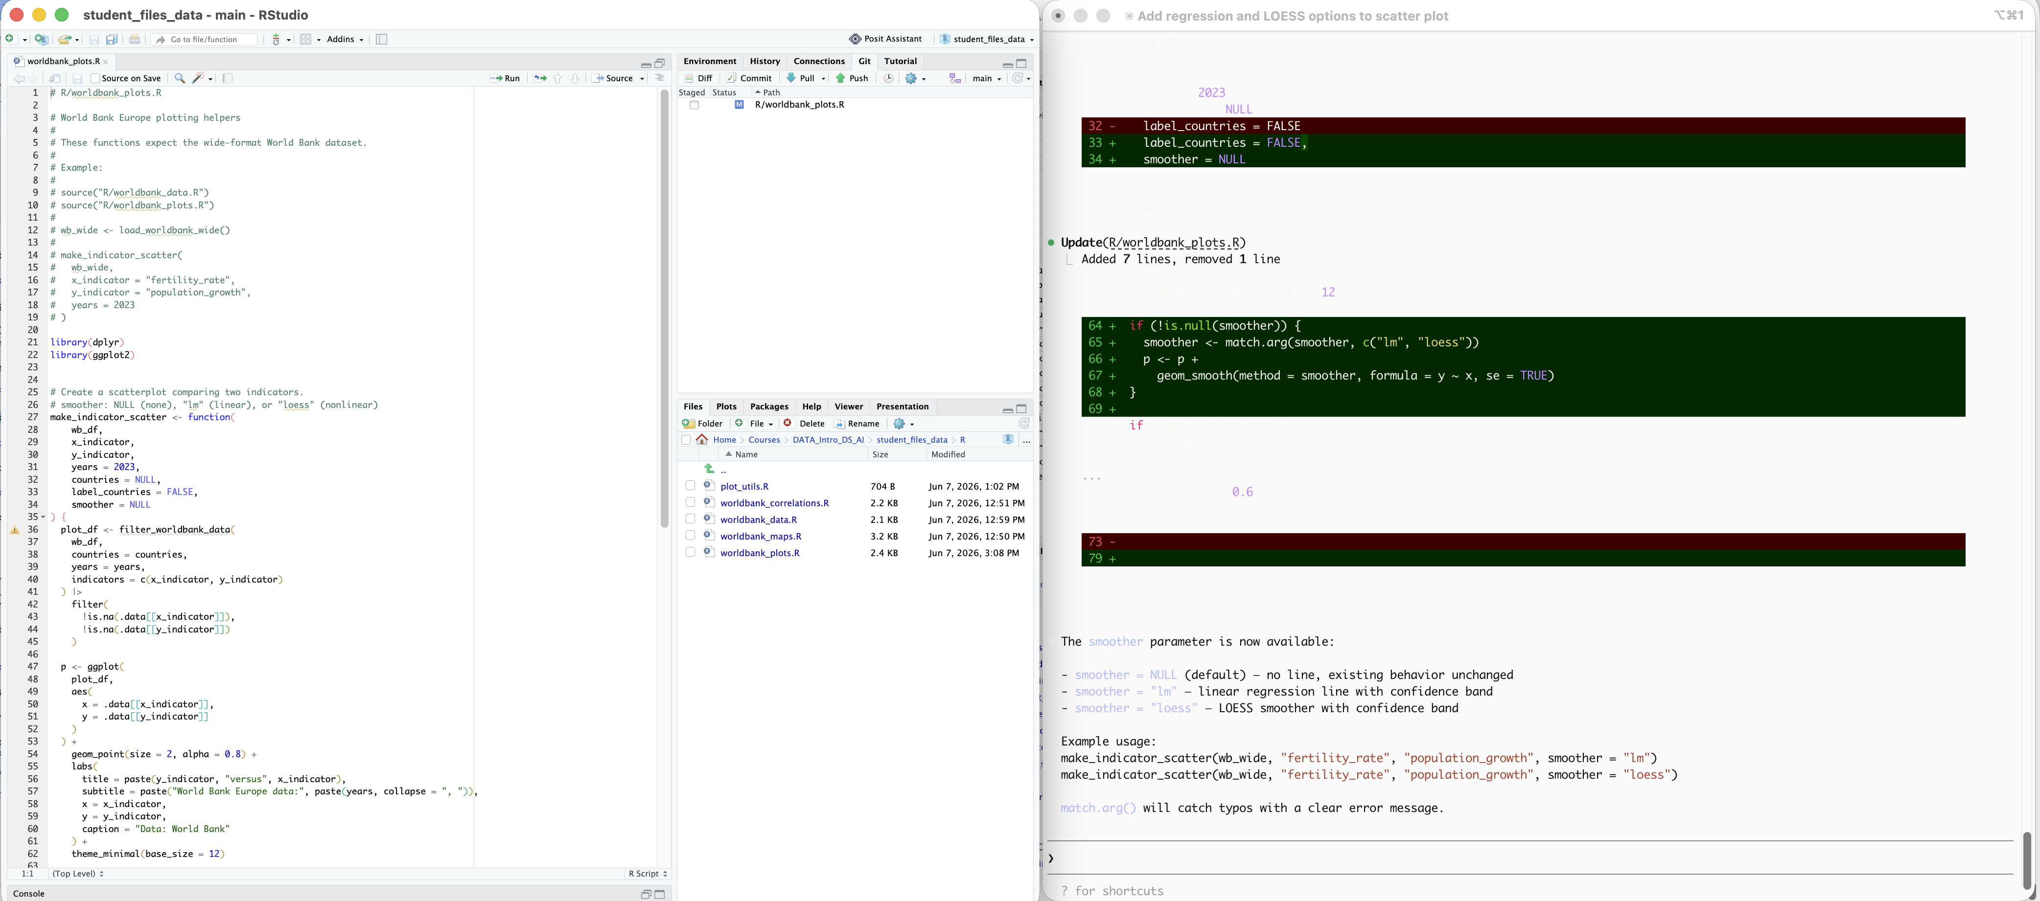Click Show in new window editor icon
The width and height of the screenshot is (2040, 901).
(x=55, y=78)
